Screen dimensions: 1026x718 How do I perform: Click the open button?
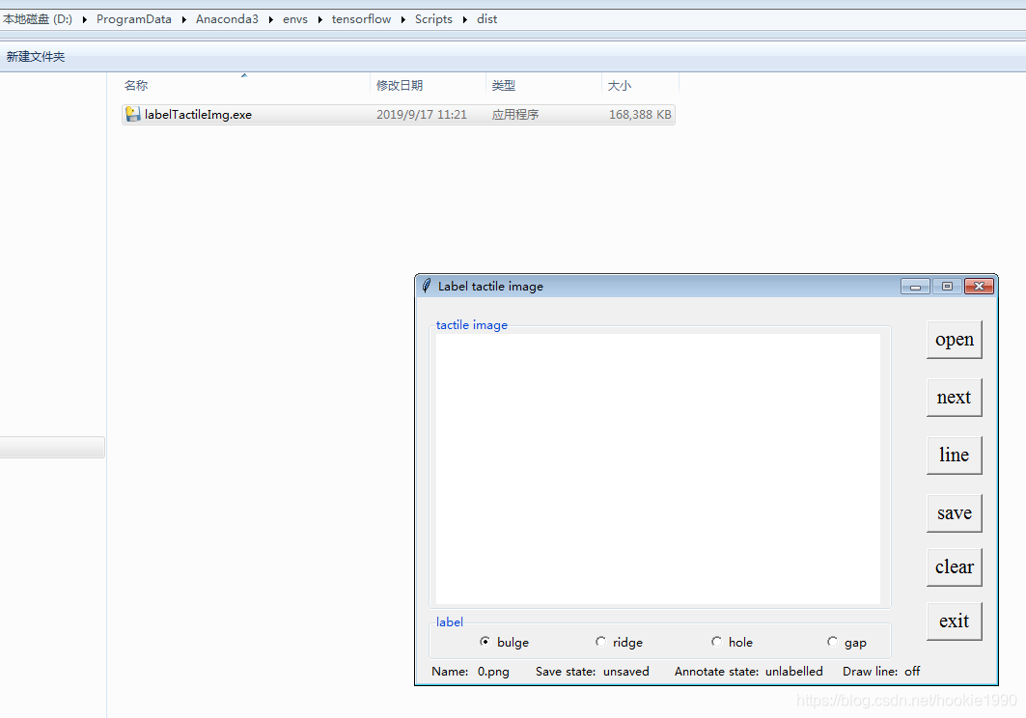point(954,340)
